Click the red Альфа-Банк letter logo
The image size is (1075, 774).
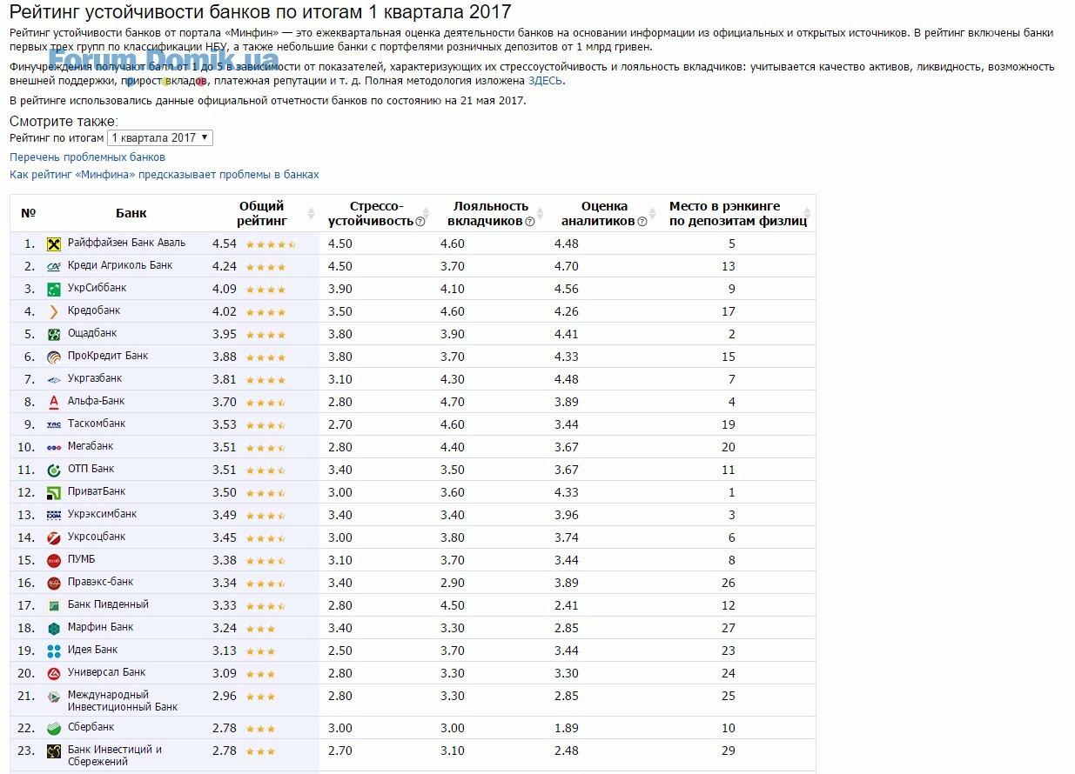(x=54, y=403)
